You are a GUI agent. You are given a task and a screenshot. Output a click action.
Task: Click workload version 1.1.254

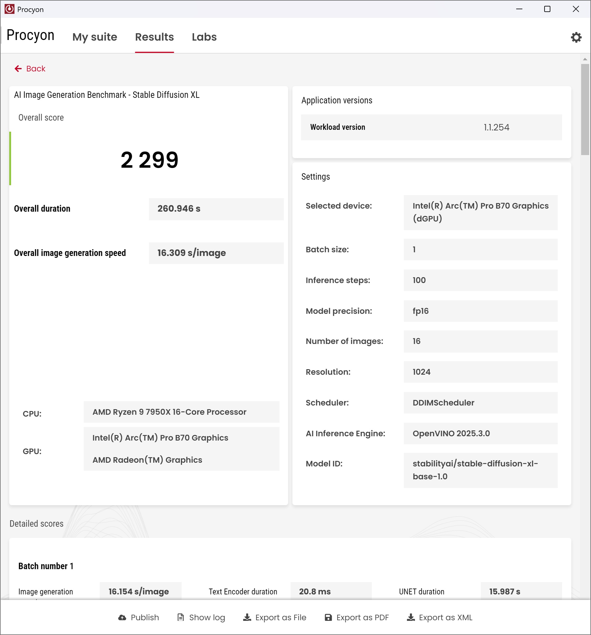click(x=497, y=127)
